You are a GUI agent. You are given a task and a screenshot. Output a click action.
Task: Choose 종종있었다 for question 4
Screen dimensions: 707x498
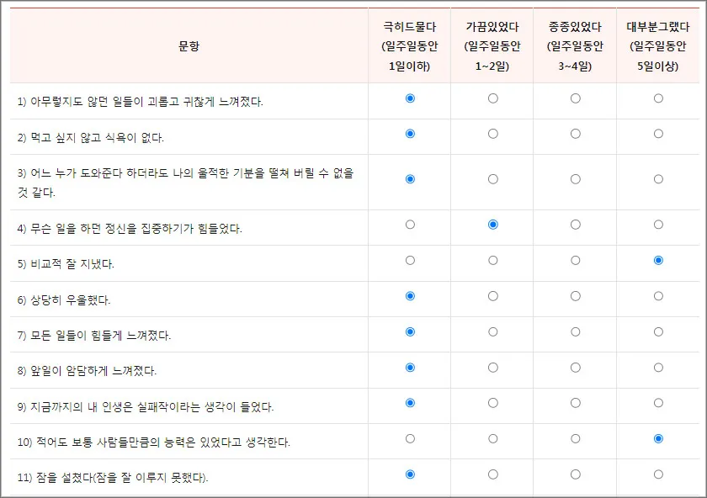(576, 225)
